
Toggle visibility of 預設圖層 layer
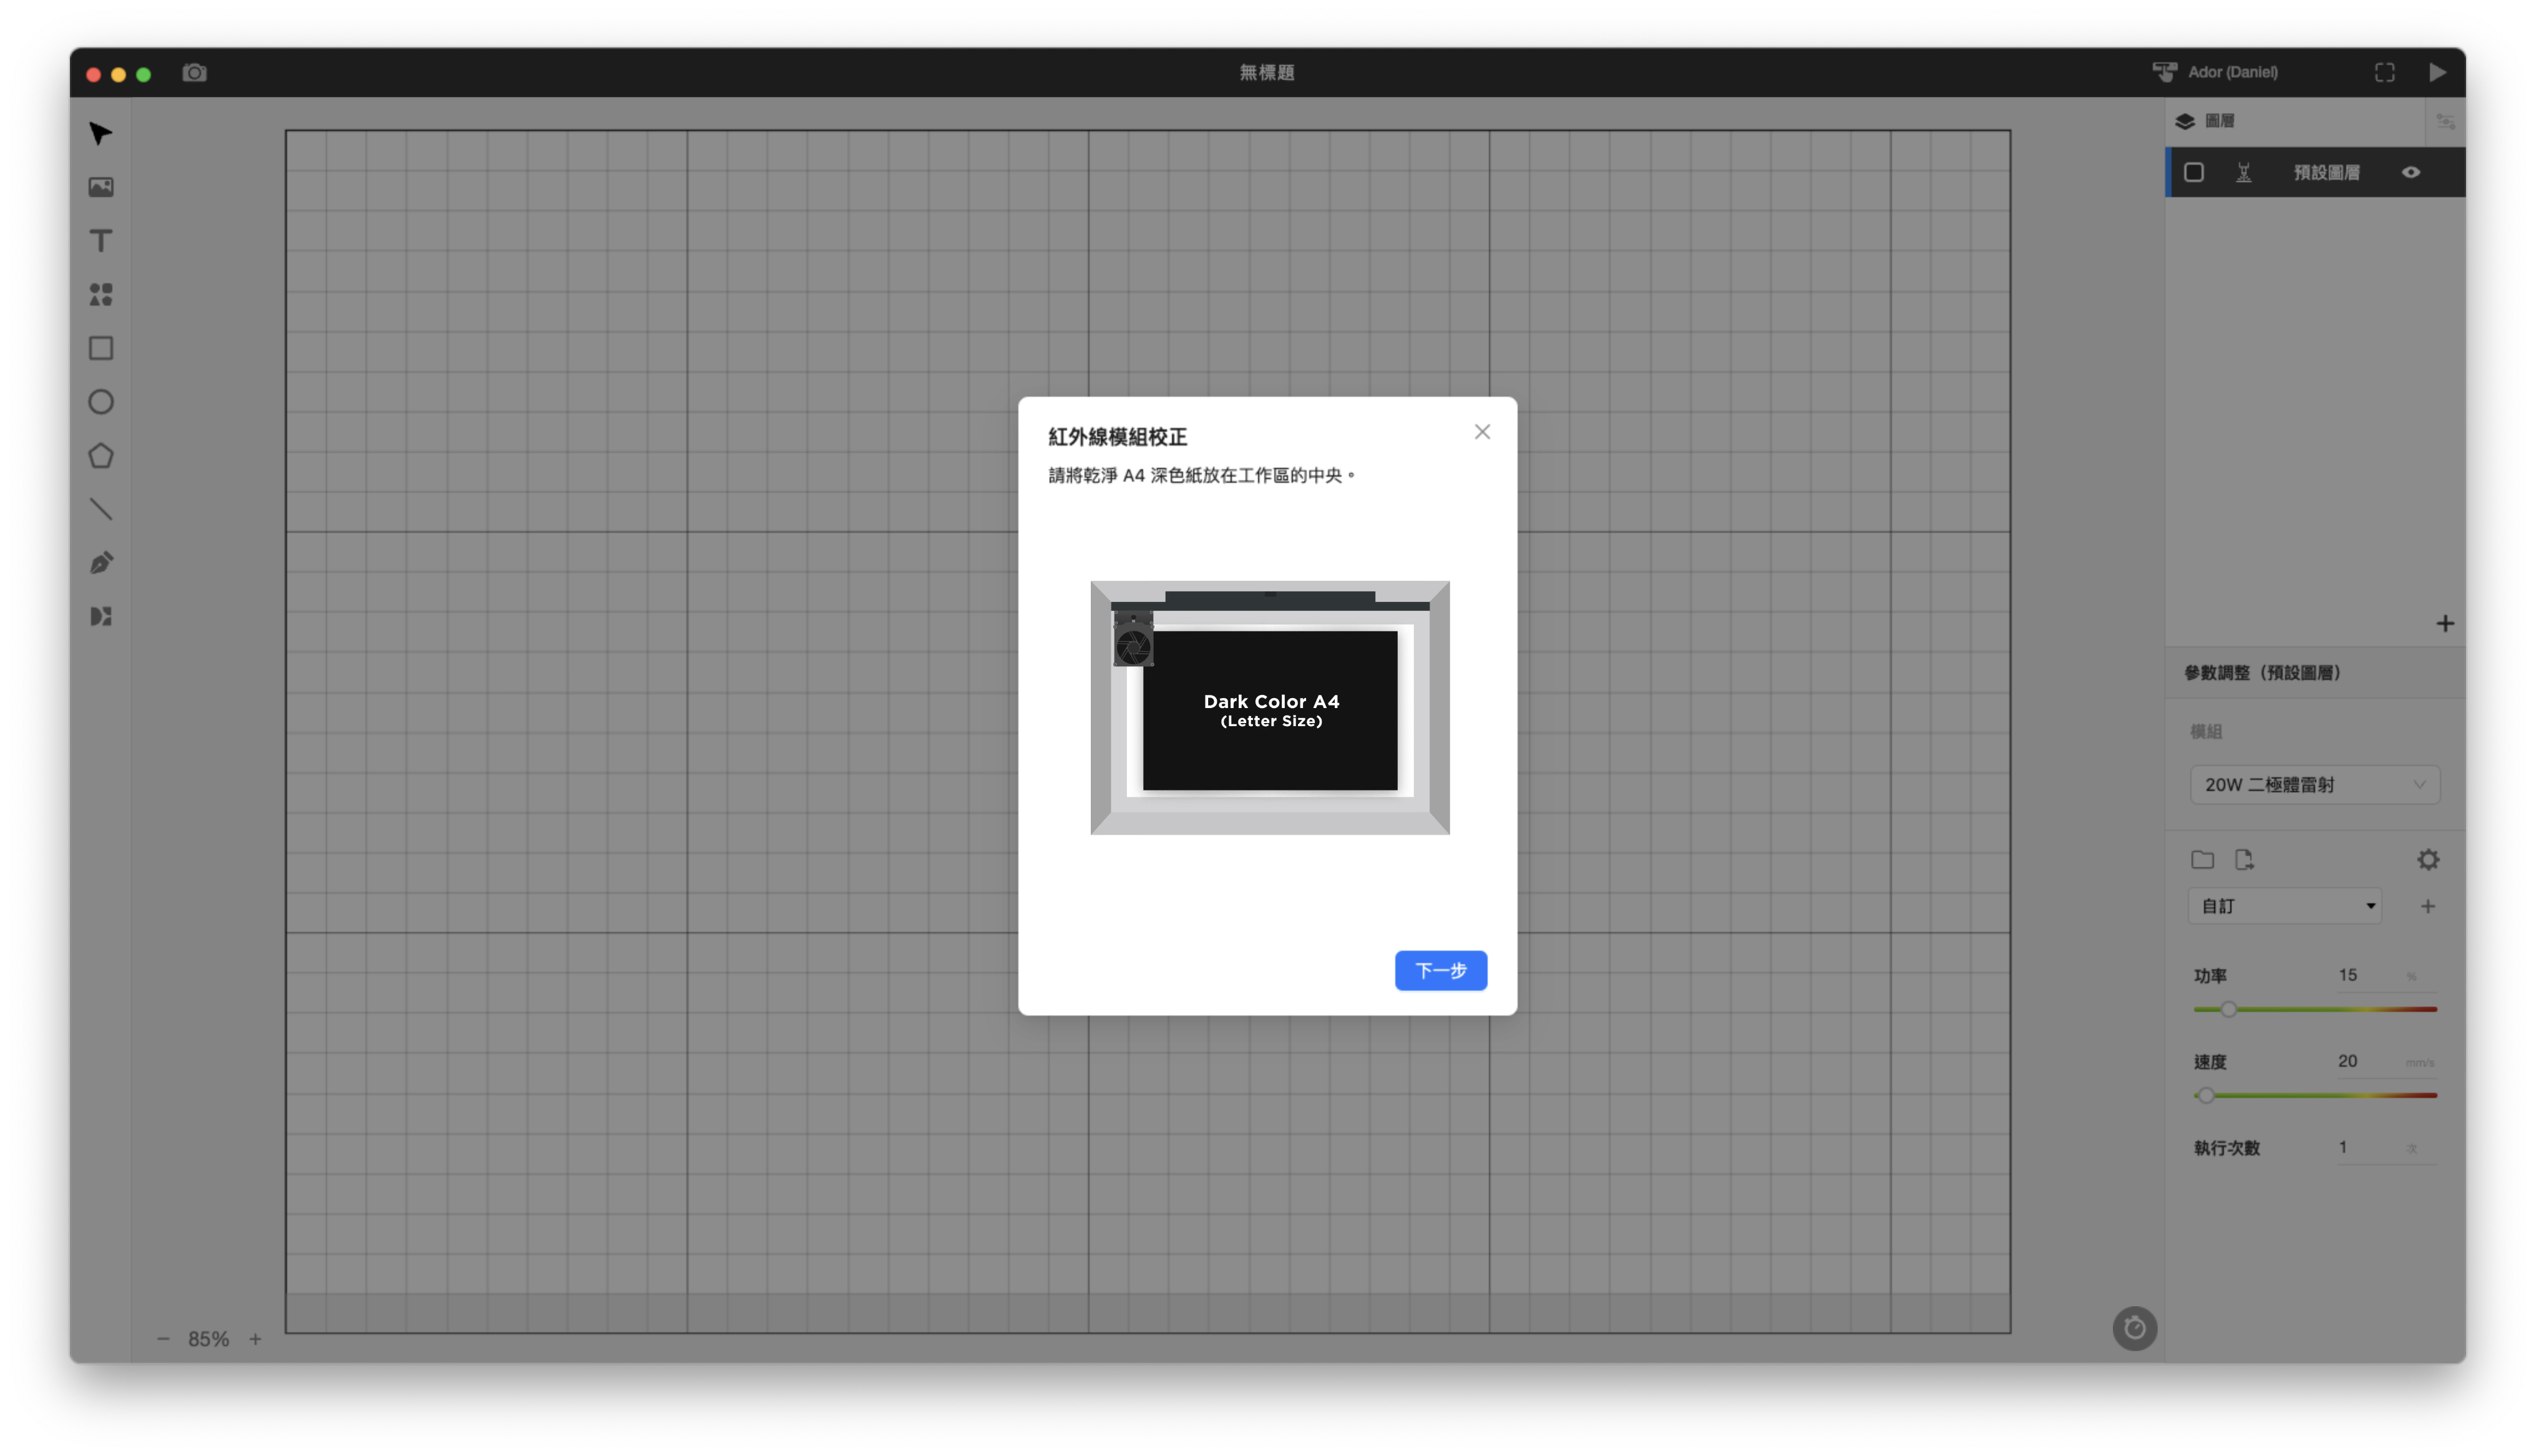(x=2411, y=172)
